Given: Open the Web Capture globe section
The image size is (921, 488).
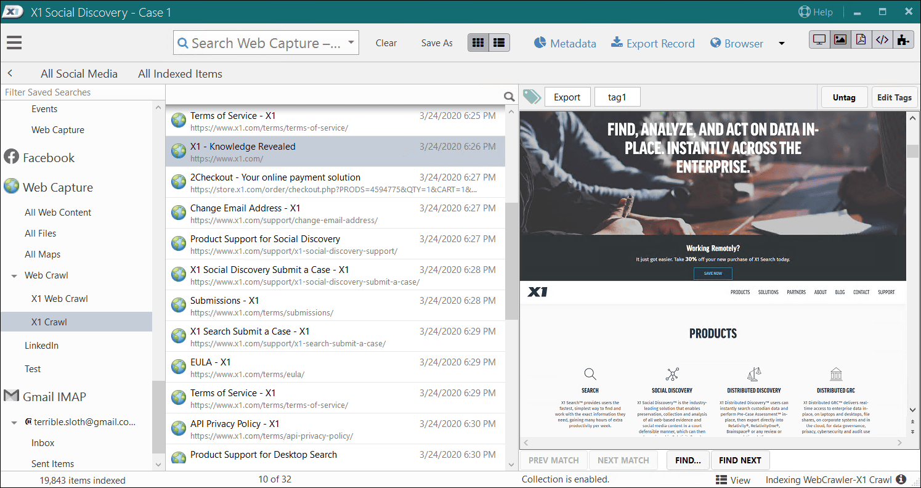Looking at the screenshot, I should (48, 187).
